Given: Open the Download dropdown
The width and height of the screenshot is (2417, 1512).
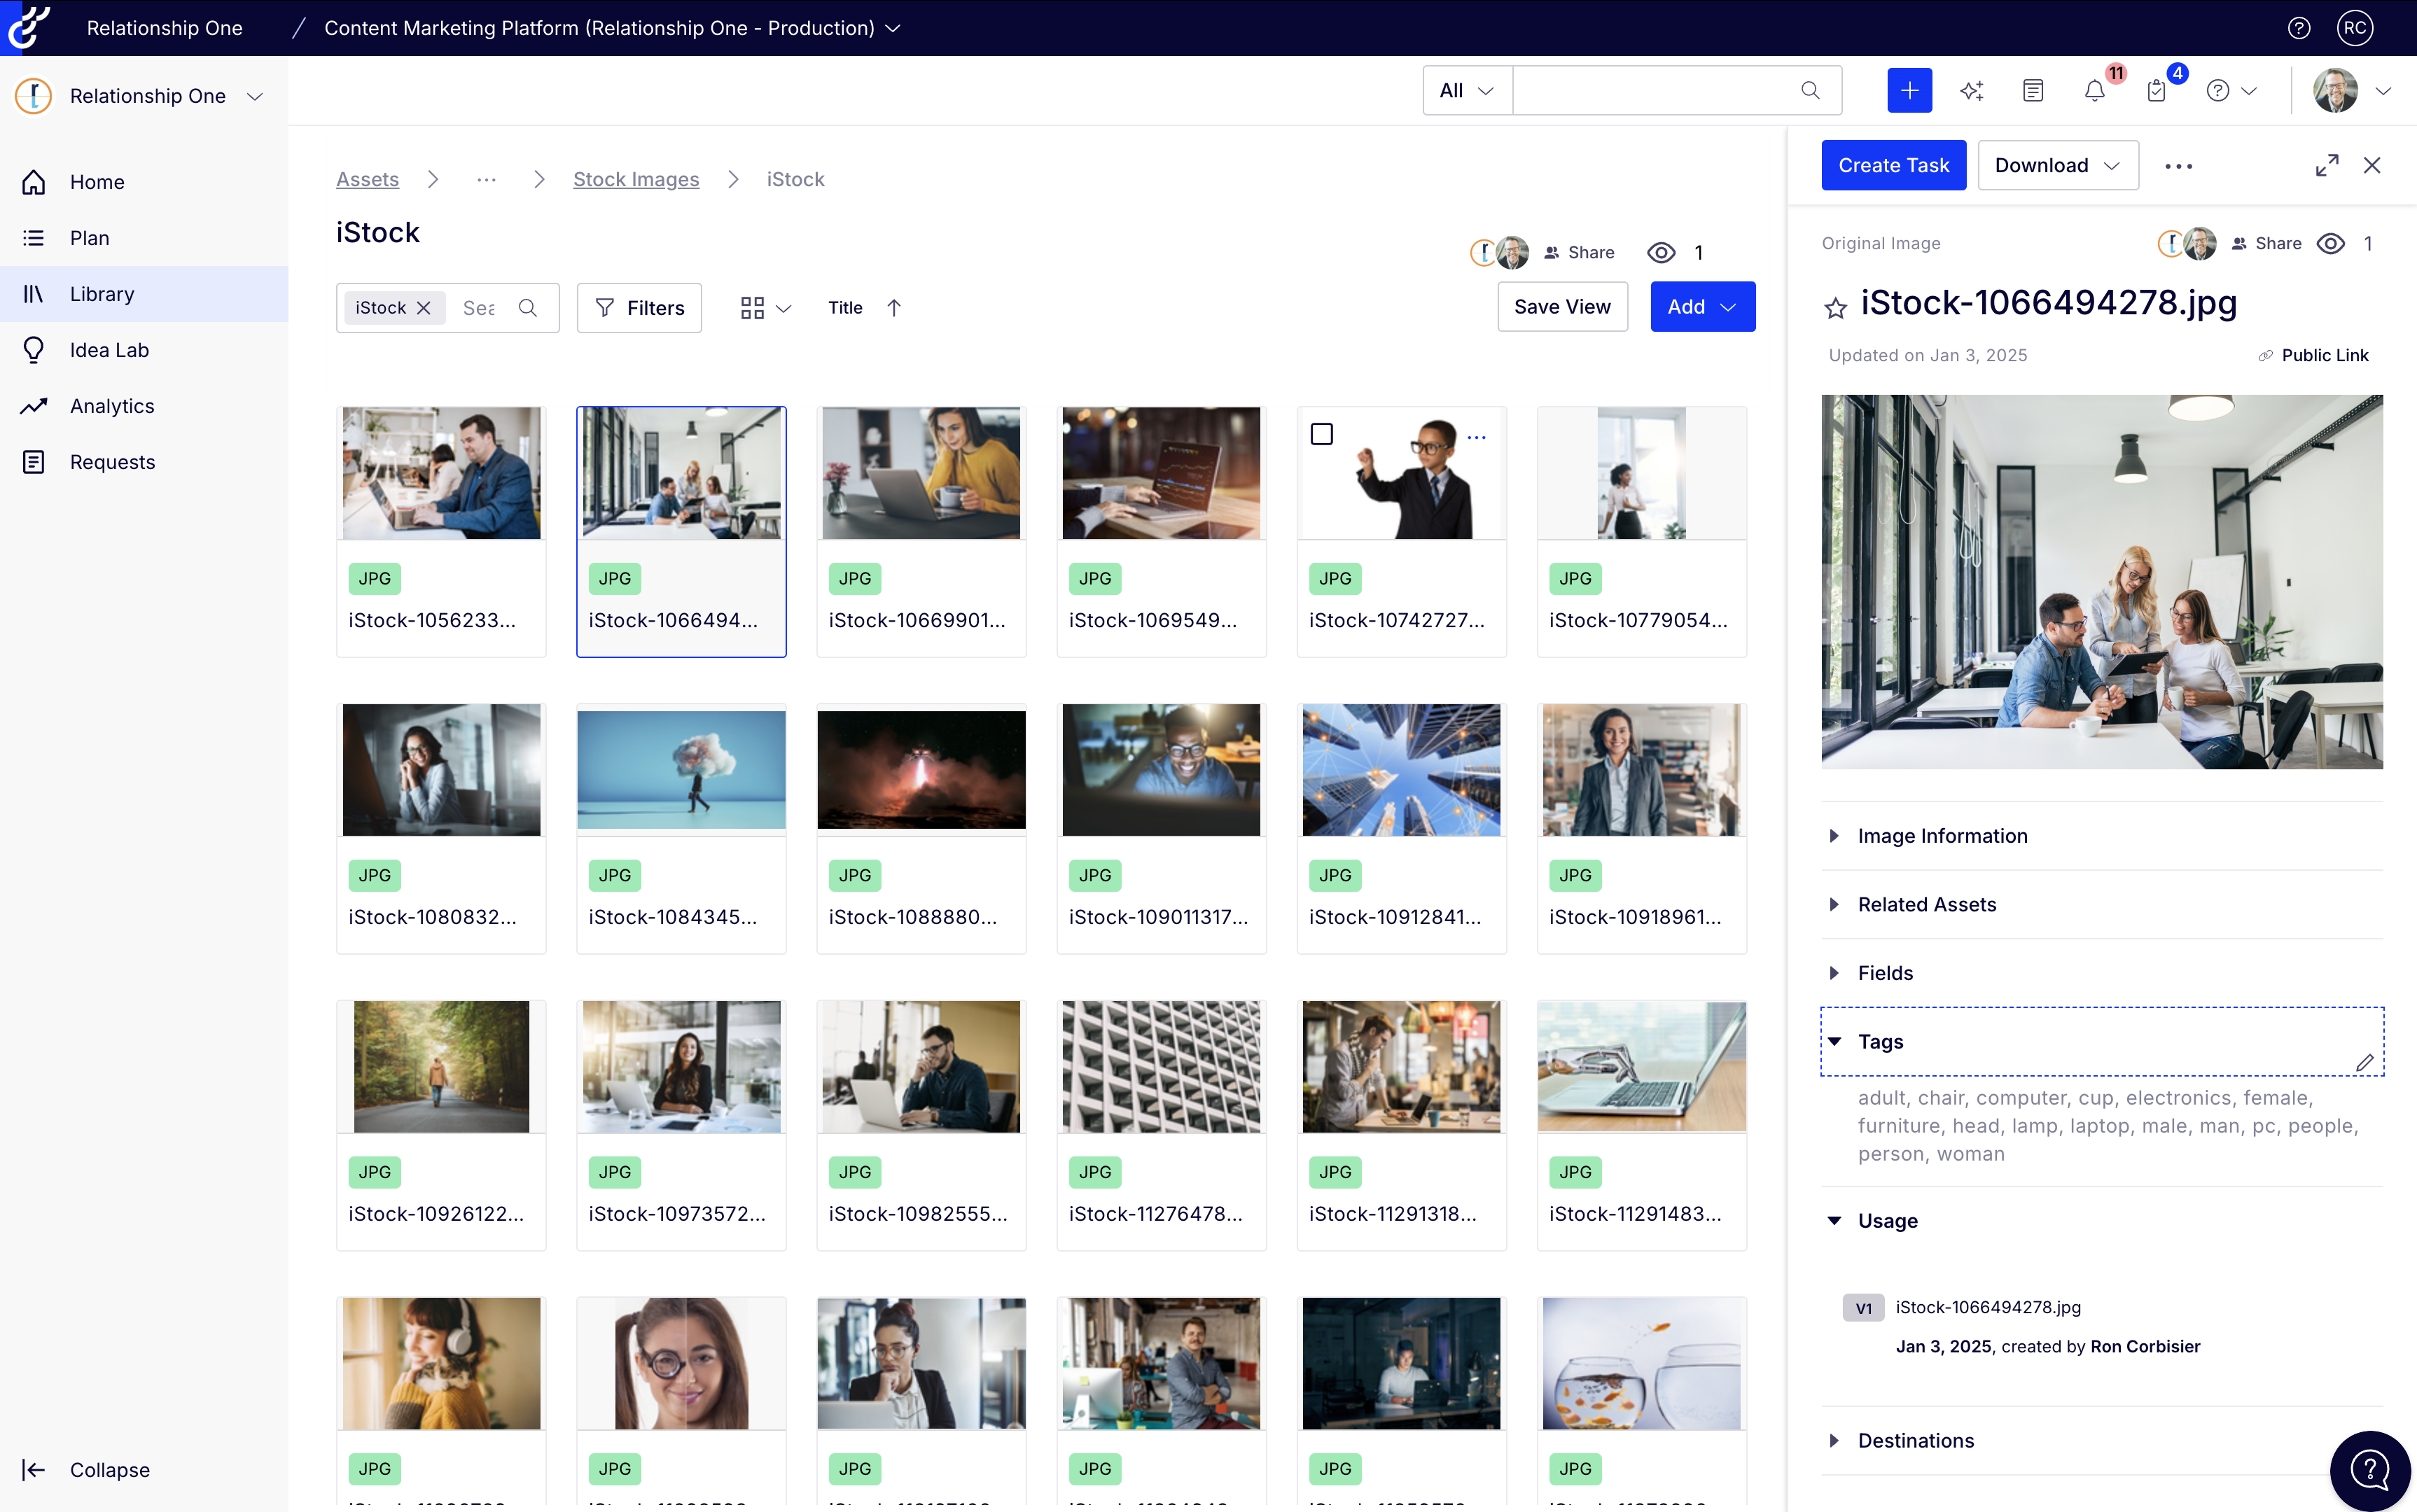Looking at the screenshot, I should [x=2057, y=166].
